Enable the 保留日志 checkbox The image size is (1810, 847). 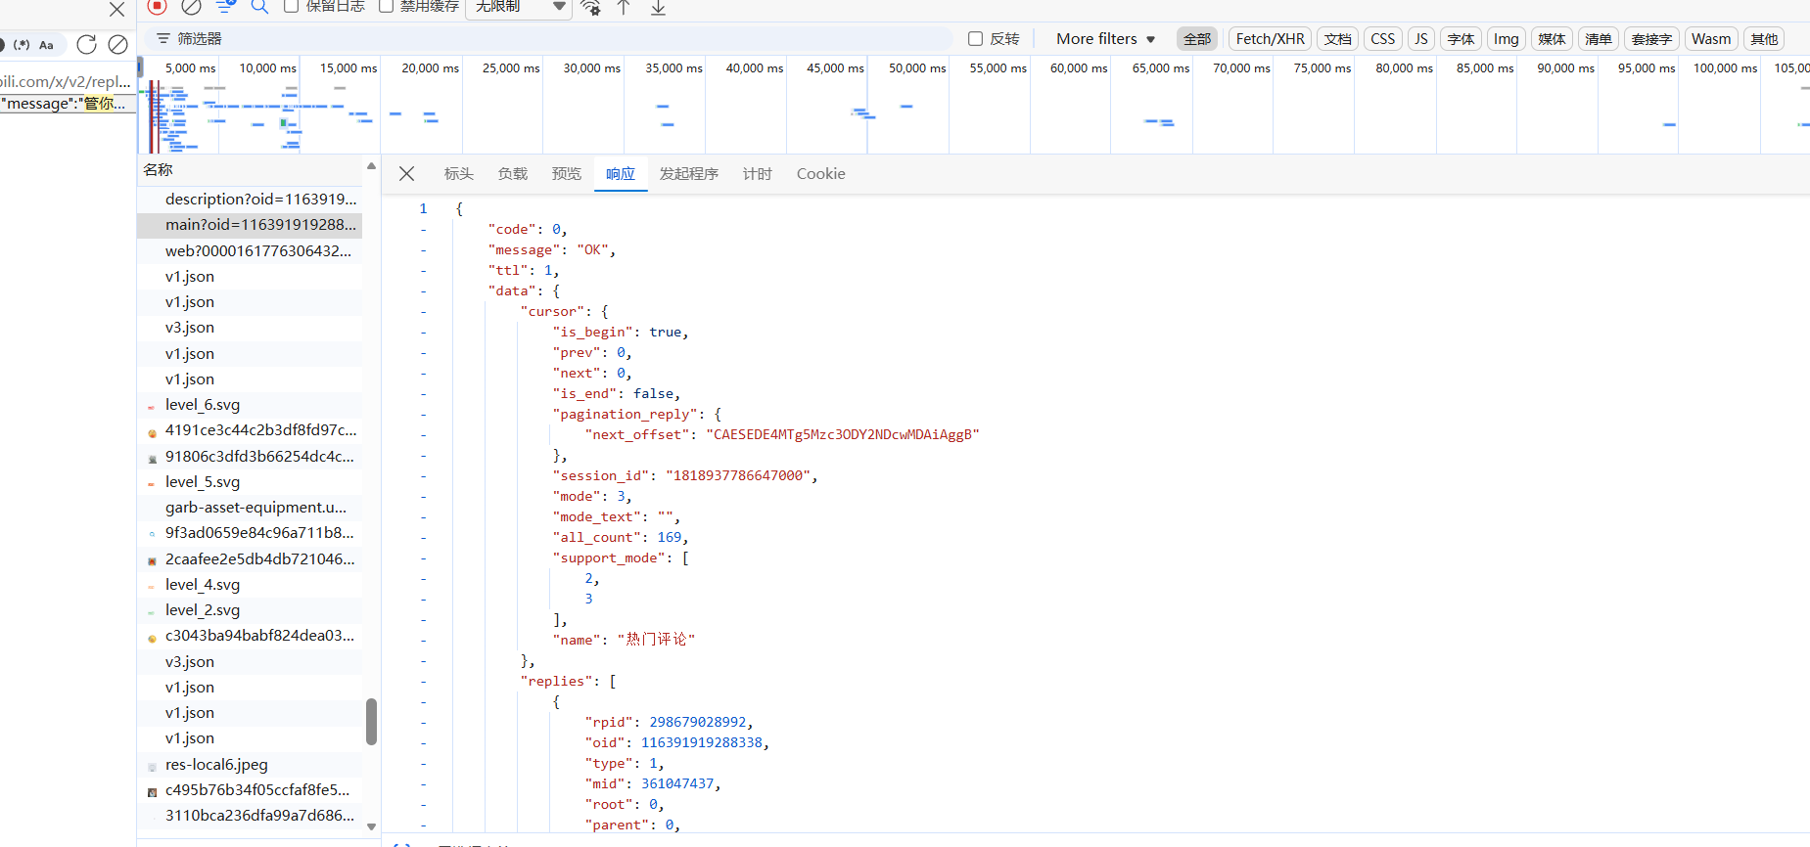click(x=291, y=6)
